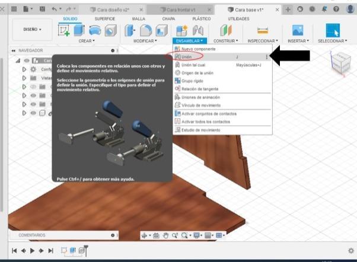357x262 pixels.
Task: Show the hidden folder via dimmed eye icon
Action: coord(33,87)
